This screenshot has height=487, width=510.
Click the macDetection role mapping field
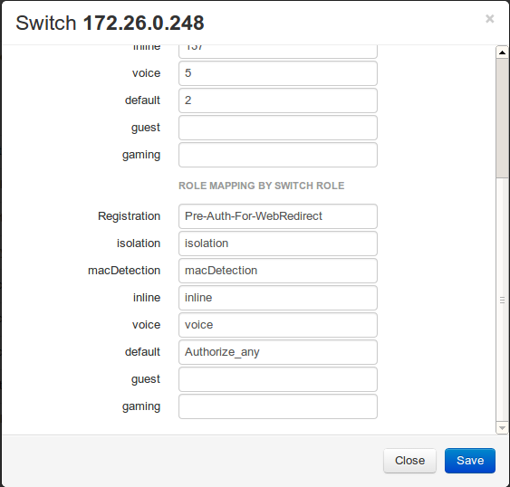coord(278,271)
